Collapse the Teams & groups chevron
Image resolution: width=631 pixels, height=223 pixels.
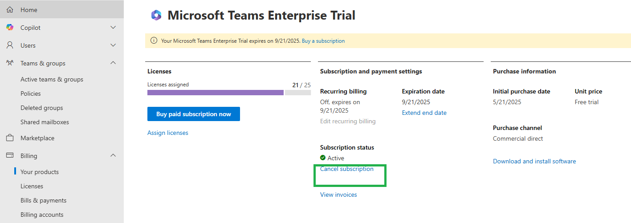coord(113,63)
